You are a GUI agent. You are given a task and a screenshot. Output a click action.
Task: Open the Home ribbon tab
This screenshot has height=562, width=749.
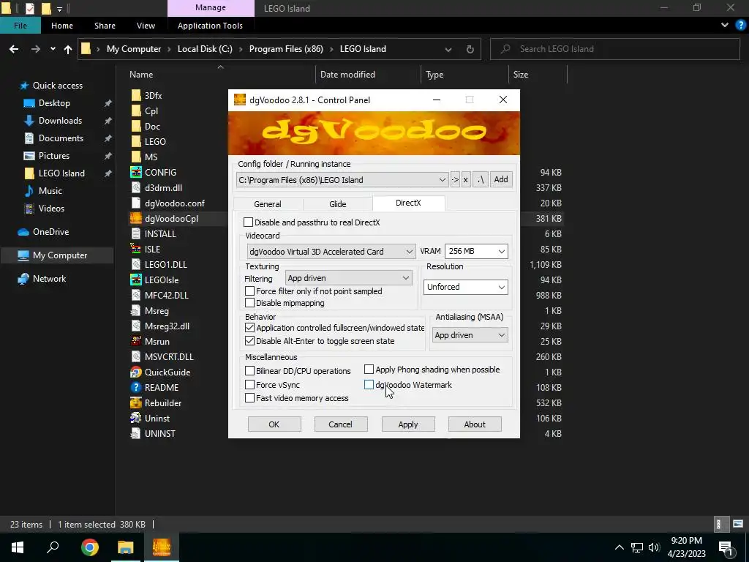coord(62,26)
